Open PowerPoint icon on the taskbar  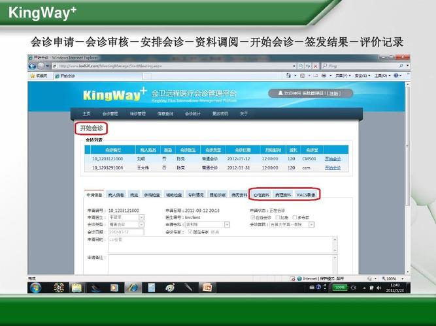[207, 288]
